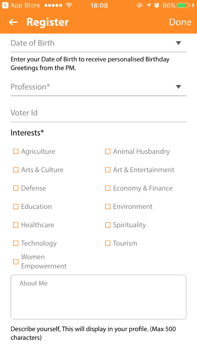Select Arts & Culture as an interest
This screenshot has height=350, width=197.
click(15, 170)
